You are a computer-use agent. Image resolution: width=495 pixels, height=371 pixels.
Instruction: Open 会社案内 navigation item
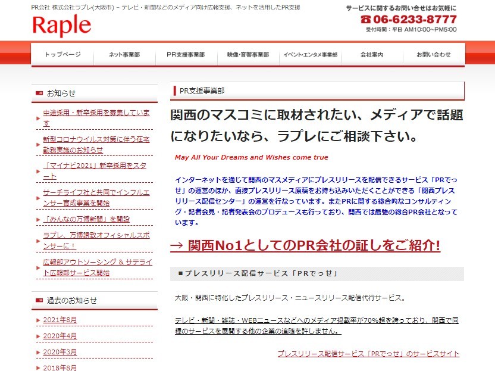point(372,55)
